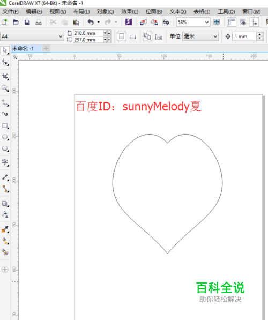
Task: Open the A4 page size dropdown
Action: pyautogui.click(x=61, y=36)
